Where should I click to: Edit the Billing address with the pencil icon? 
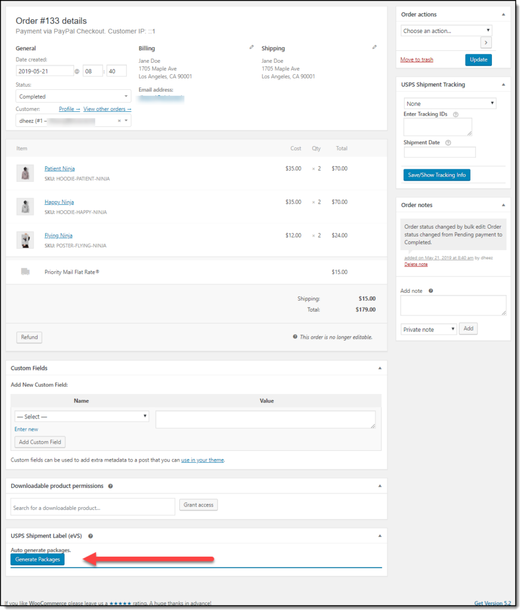pyautogui.click(x=250, y=48)
